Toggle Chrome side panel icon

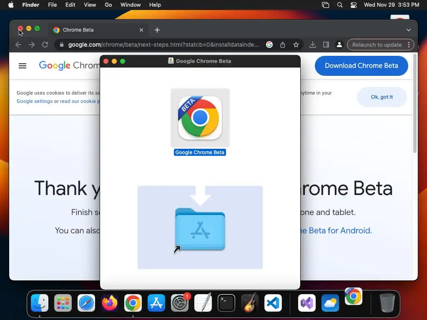[x=326, y=45]
